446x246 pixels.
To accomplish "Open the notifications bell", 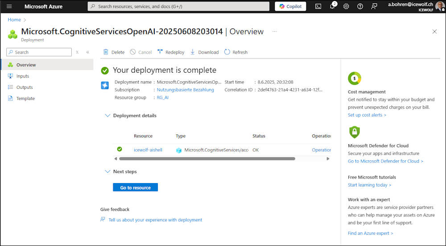I will [x=332, y=6].
